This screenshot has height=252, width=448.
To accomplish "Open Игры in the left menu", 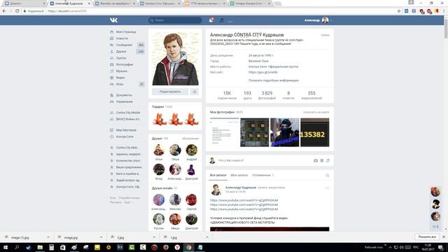I will click(x=120, y=84).
